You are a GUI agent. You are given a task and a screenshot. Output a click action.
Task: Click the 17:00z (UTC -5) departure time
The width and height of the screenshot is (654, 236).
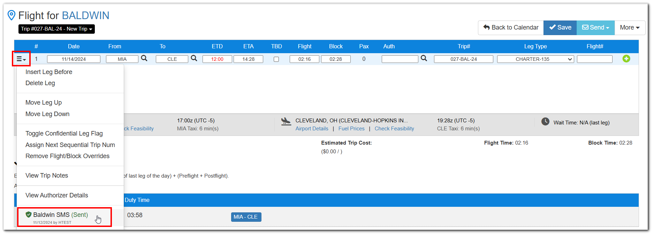[196, 121]
